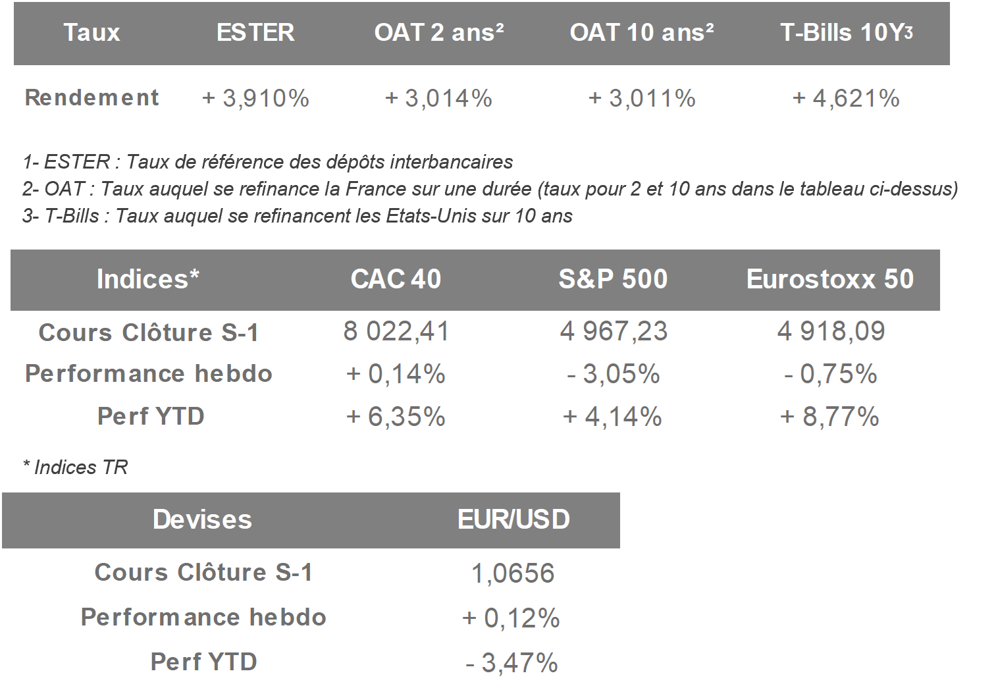Select the OAT 2 ans header

click(438, 32)
